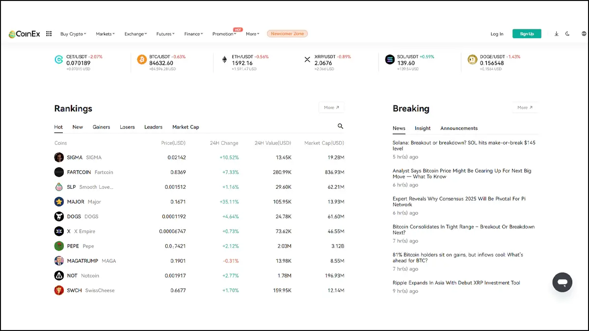The height and width of the screenshot is (331, 589).
Task: Expand the Buy Crypto dropdown
Action: pos(73,34)
